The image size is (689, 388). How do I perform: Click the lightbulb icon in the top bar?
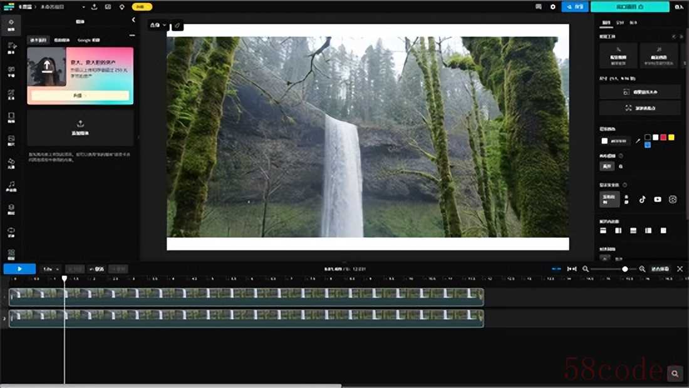point(122,7)
